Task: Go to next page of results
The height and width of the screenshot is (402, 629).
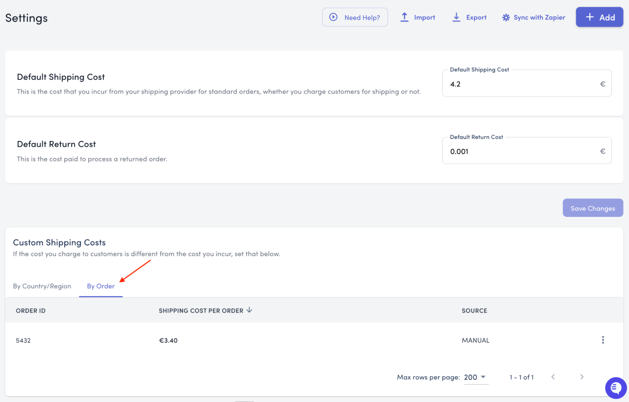Action: (581, 377)
